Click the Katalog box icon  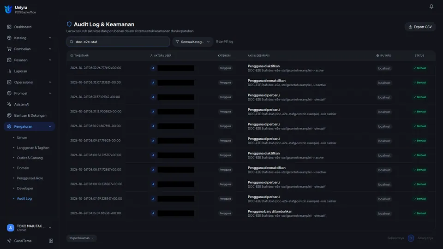(x=9, y=38)
